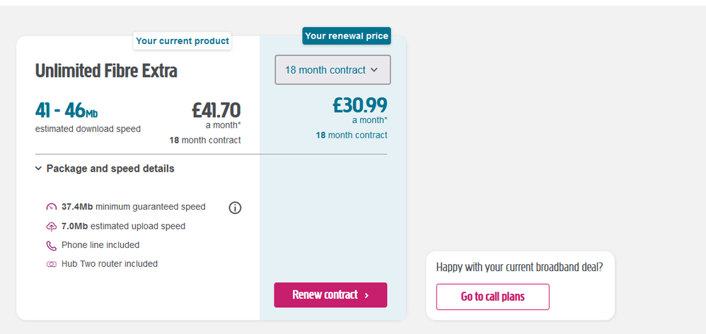Click the 7.0Mb estimated upload speed text

pos(123,227)
